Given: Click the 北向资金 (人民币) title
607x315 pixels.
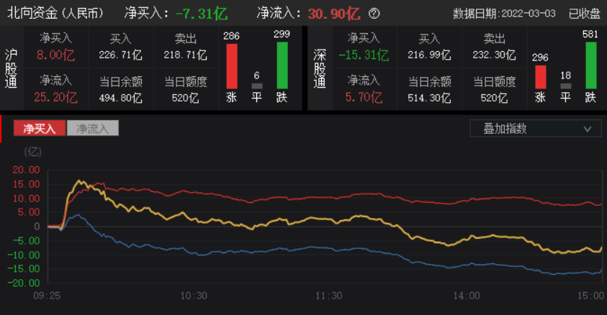Looking at the screenshot, I should click(55, 13).
